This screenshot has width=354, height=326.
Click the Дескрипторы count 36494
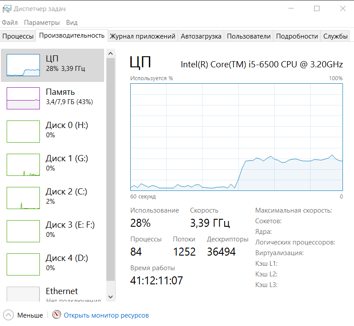pos(221,252)
